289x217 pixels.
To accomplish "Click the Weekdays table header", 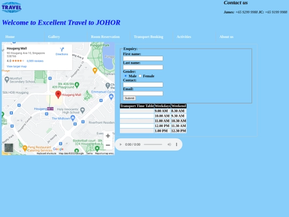I will point(163,106).
